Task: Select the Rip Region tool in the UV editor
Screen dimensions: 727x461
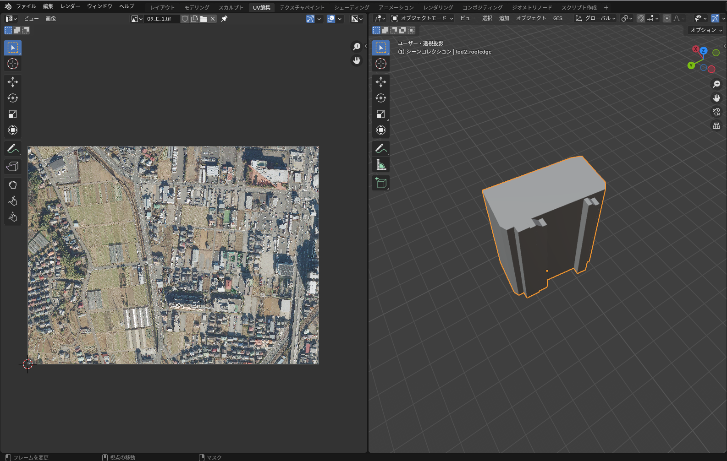Action: (13, 167)
